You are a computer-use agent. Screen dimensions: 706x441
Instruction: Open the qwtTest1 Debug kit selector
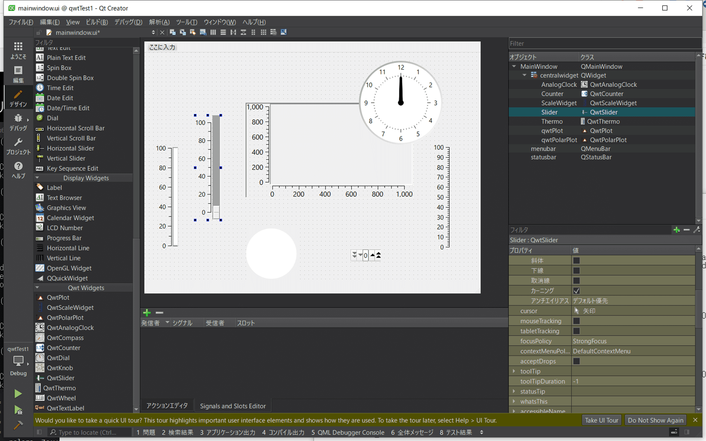coord(18,361)
